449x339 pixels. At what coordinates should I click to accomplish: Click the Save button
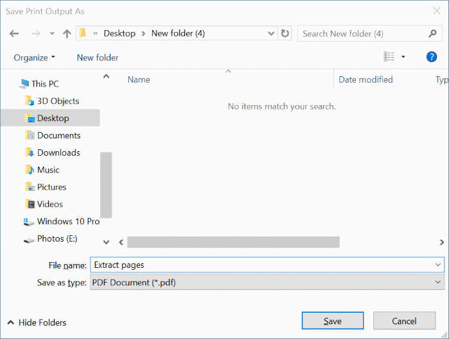pos(332,320)
